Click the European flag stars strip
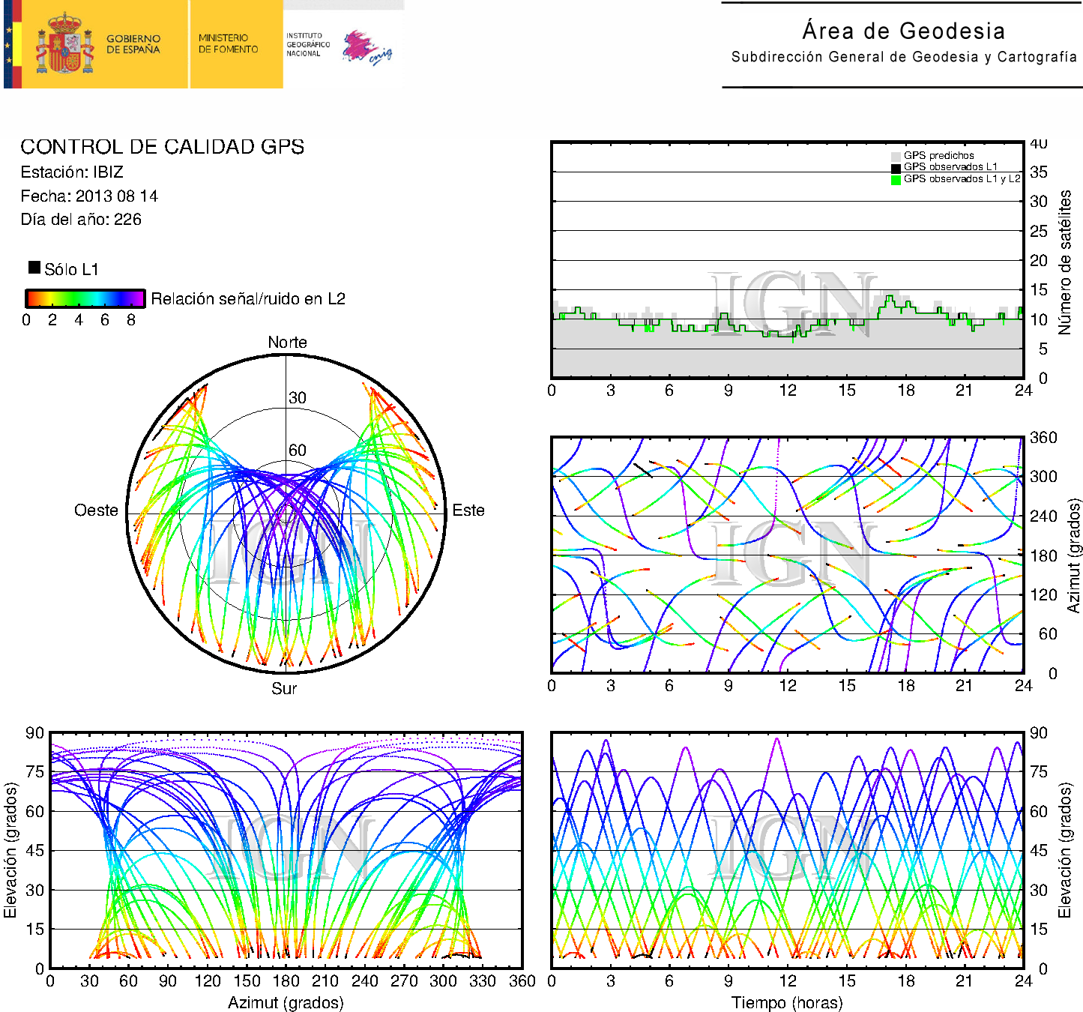1083x1012 pixels. [8, 44]
